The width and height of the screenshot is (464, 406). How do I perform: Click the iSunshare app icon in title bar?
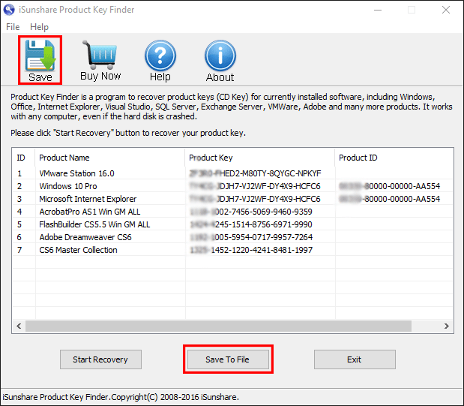point(9,10)
